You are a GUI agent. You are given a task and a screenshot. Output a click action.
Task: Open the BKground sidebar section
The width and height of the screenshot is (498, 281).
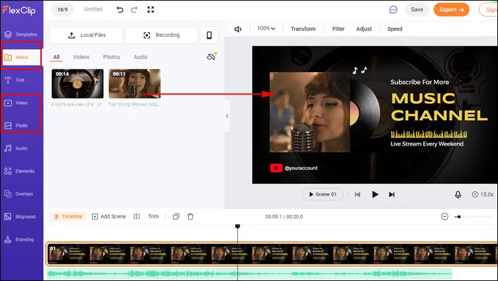(21, 217)
